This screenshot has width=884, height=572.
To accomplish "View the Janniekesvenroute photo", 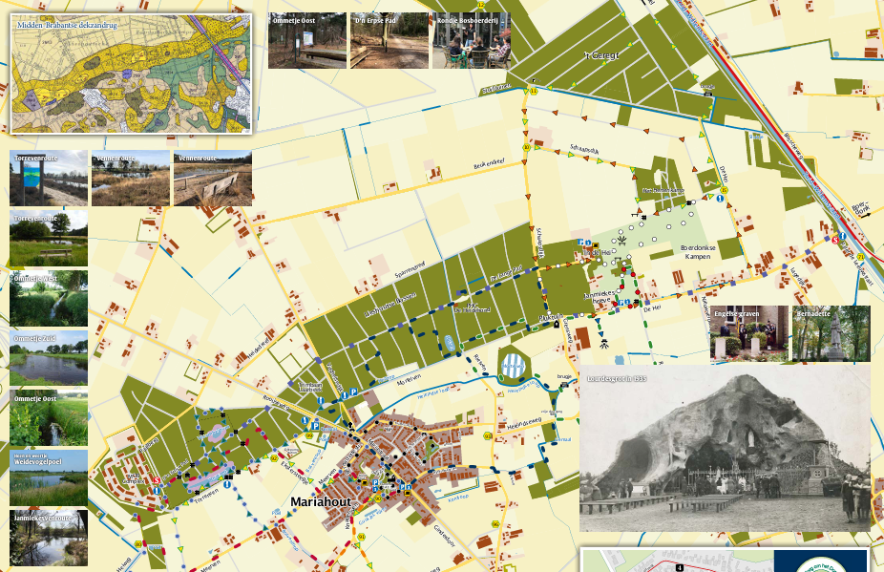I will 49,538.
